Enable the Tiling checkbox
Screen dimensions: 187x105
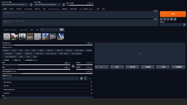pos(12,60)
